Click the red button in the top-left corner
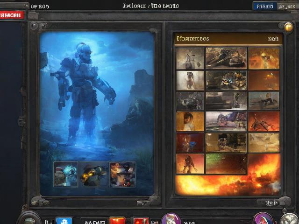The width and height of the screenshot is (299, 224). [x=12, y=15]
